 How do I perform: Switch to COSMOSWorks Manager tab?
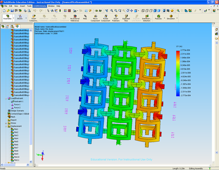[17, 26]
